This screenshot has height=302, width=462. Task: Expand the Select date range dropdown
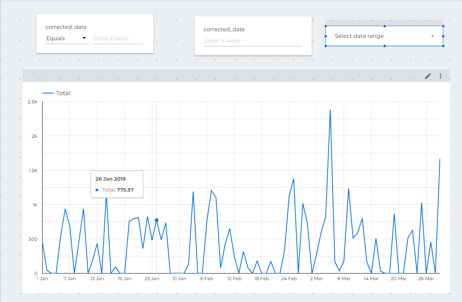coord(384,36)
